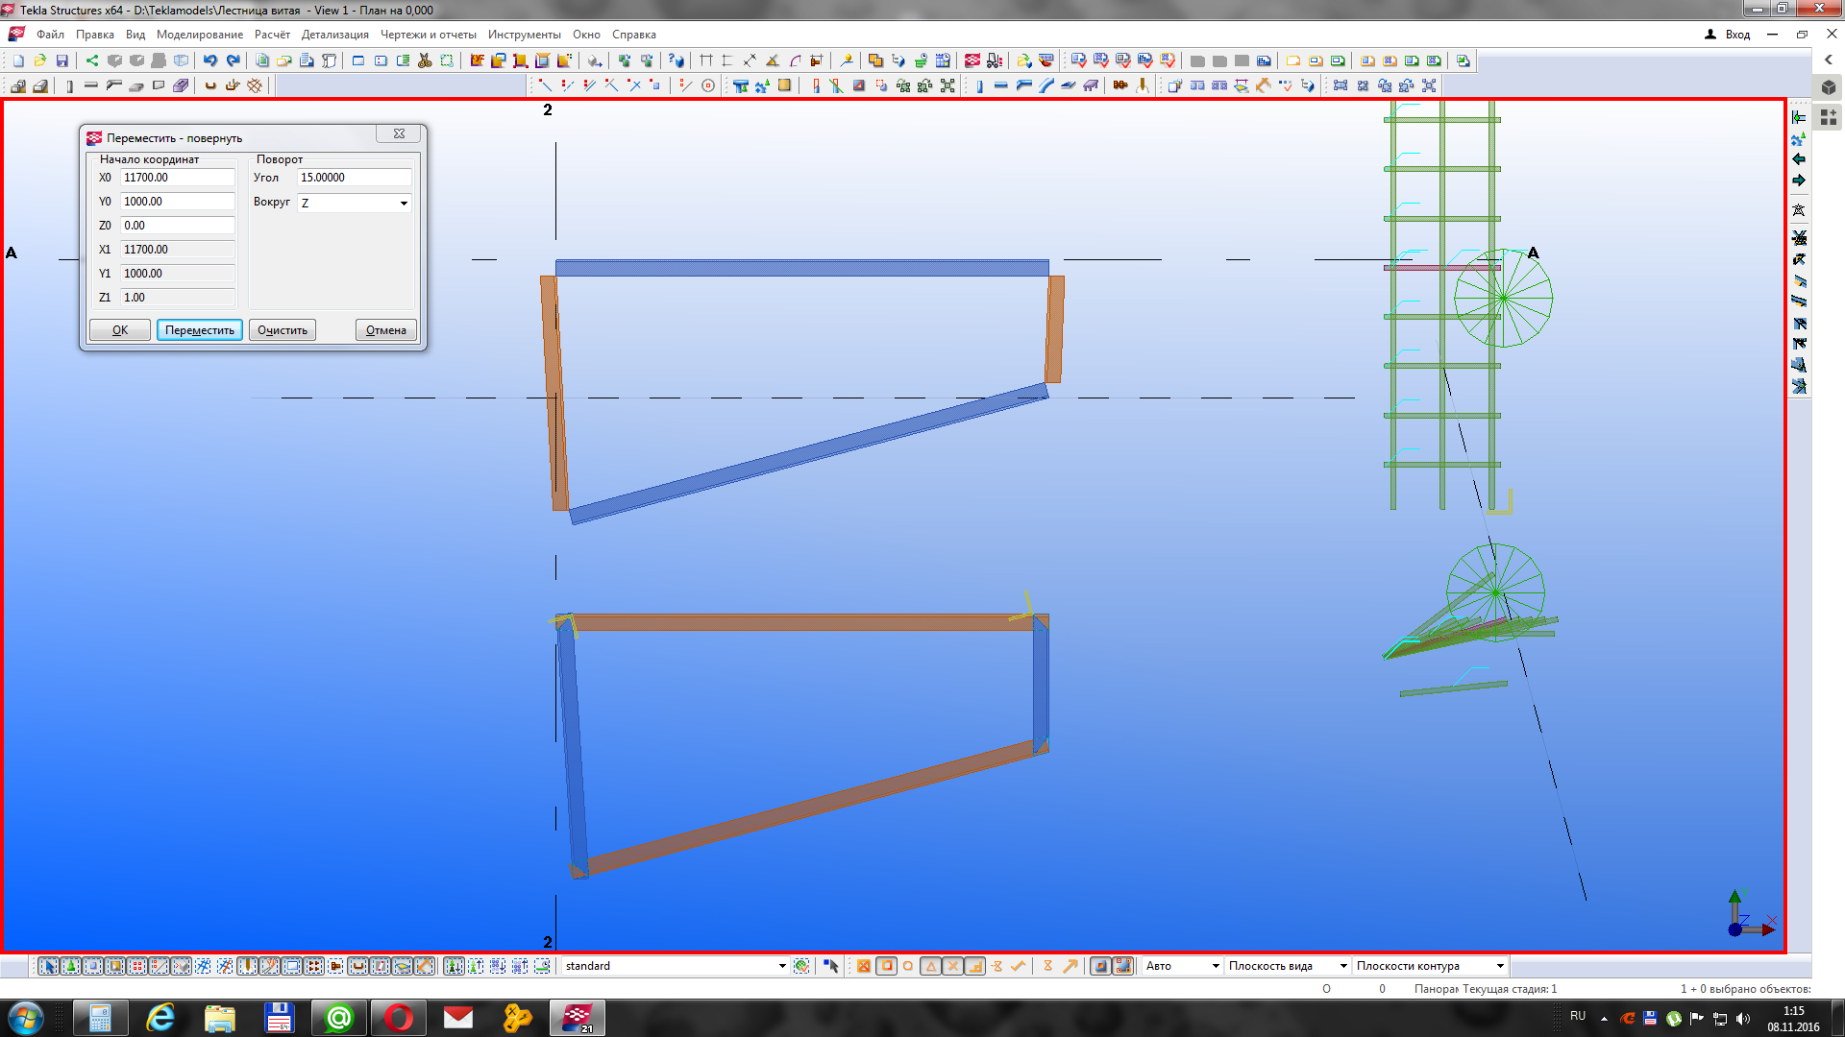Click the Open model folder icon
The height and width of the screenshot is (1037, 1845).
[x=40, y=60]
